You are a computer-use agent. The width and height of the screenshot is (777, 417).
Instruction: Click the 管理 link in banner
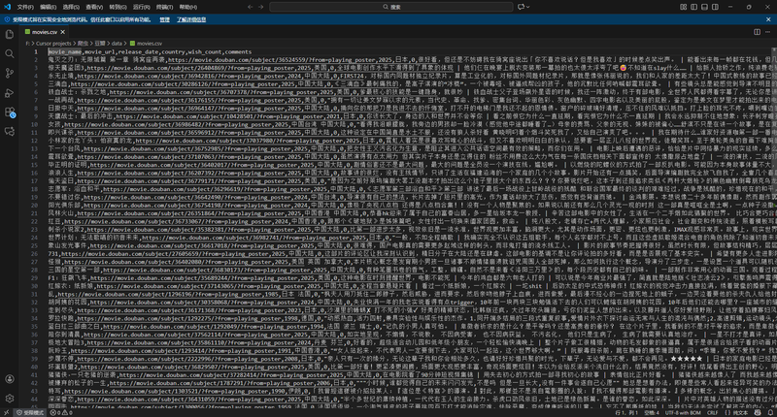164,19
